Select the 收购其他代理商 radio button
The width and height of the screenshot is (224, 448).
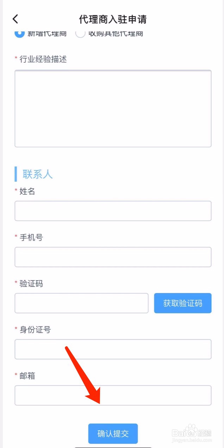[80, 34]
